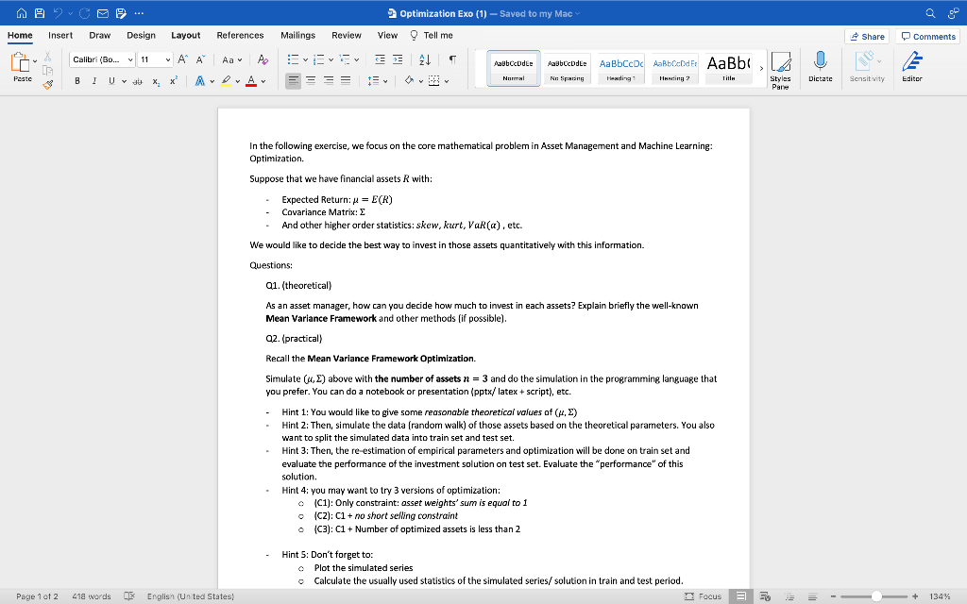
Task: Open the Comments panel
Action: [926, 35]
